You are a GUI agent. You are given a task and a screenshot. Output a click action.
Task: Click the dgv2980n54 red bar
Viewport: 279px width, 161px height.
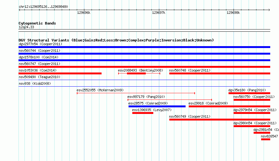click(x=252, y=126)
